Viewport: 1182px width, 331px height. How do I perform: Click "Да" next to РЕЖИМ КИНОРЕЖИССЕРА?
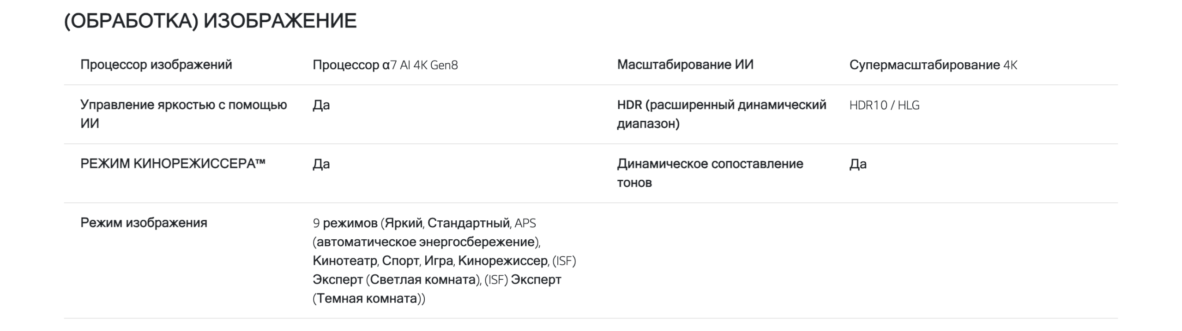point(321,164)
